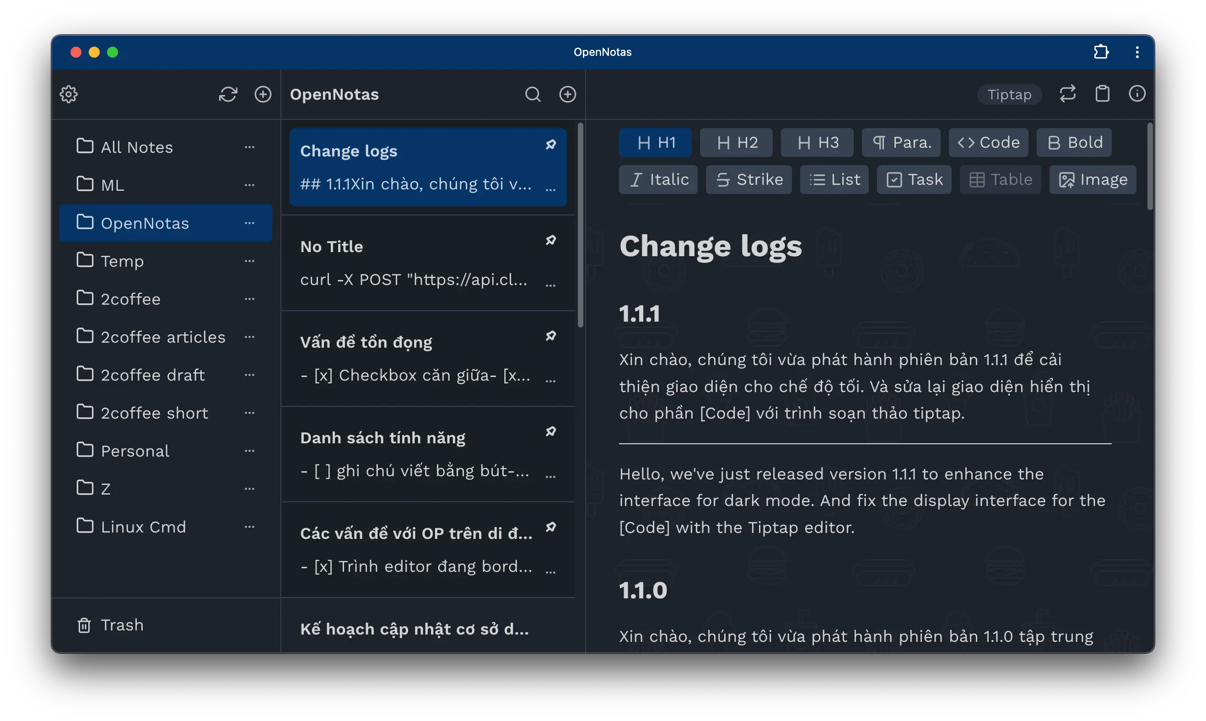This screenshot has height=721, width=1206.
Task: Open the settings gear in sidebar
Action: coord(69,94)
